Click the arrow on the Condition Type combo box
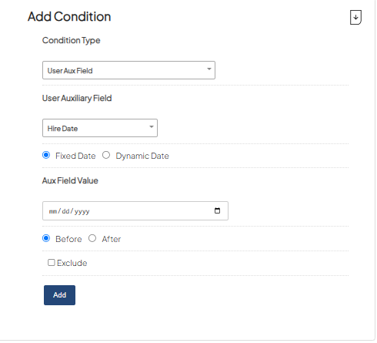This screenshot has width=377, height=343. tap(209, 69)
